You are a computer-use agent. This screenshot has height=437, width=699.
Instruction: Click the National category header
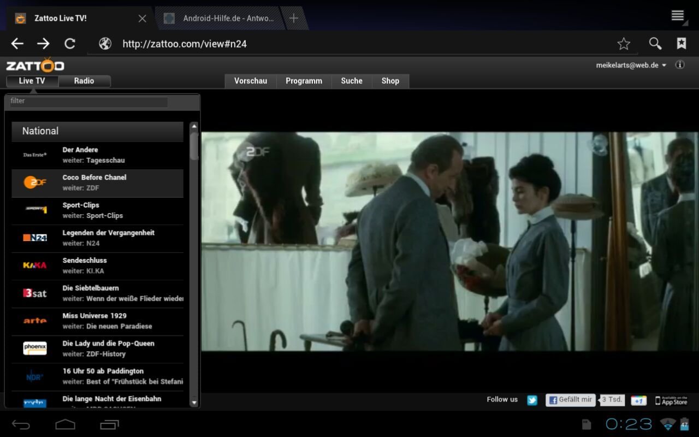[97, 131]
